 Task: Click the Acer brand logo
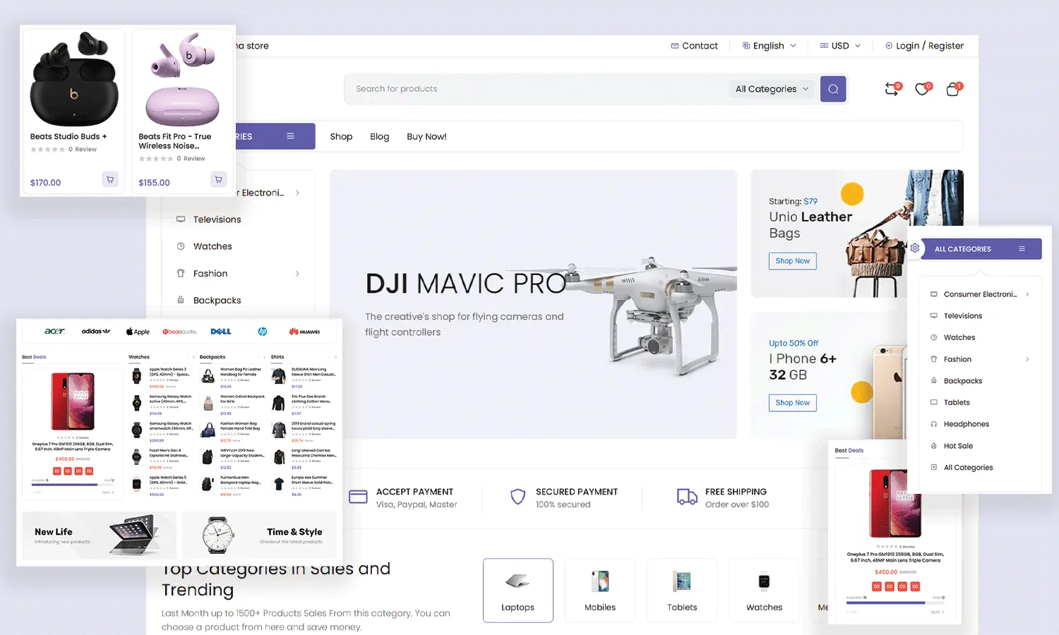54,331
